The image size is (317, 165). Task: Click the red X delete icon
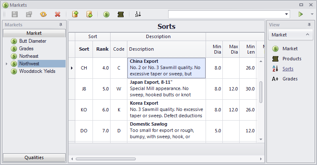pyautogui.click(x=58, y=14)
